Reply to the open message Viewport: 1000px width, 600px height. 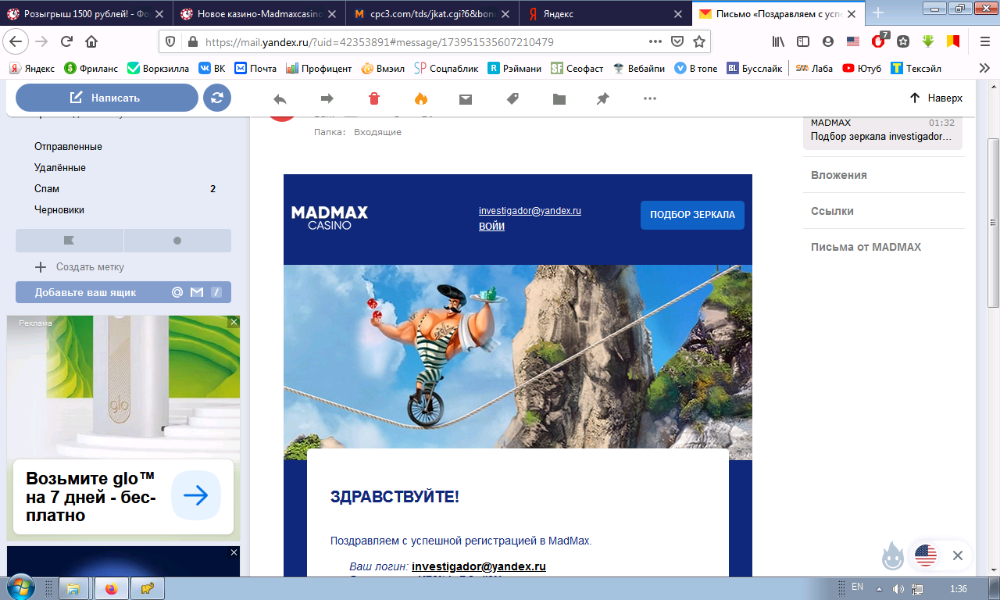tap(279, 98)
